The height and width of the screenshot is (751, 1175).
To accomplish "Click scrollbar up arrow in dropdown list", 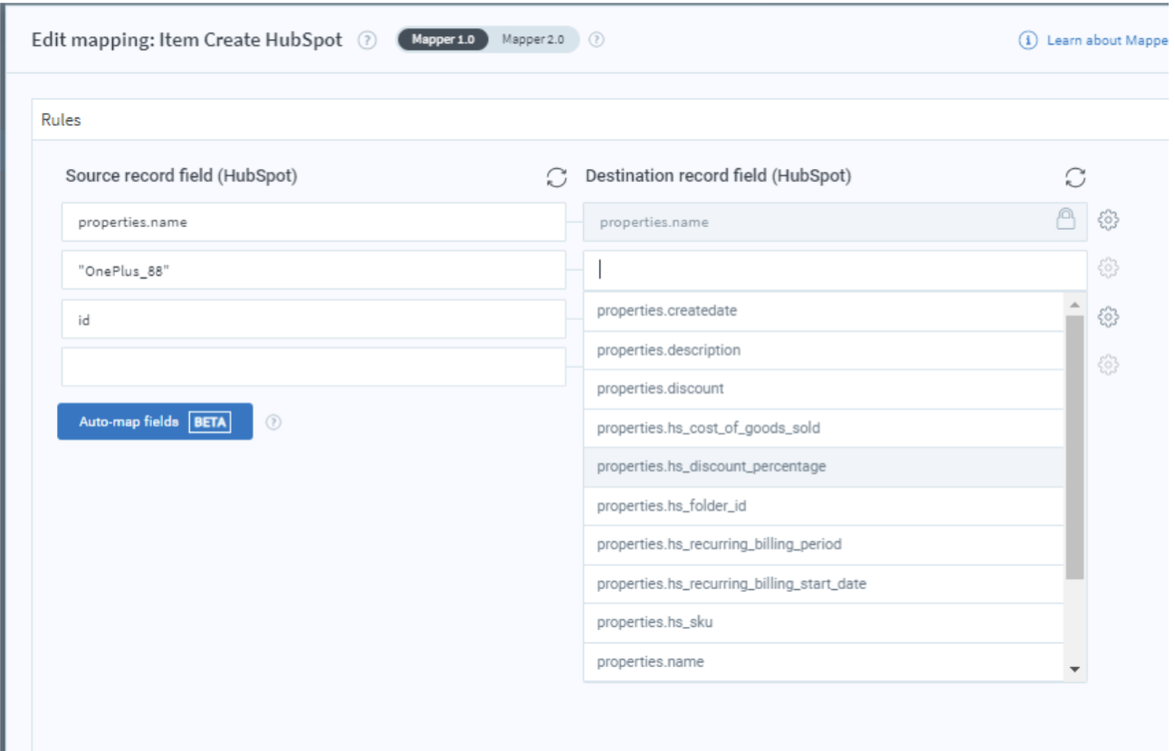I will [x=1075, y=304].
